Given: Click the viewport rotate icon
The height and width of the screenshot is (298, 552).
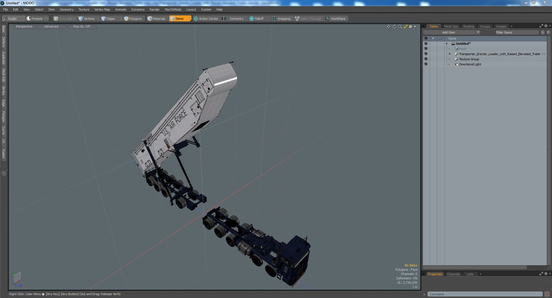Looking at the screenshot, I should pyautogui.click(x=394, y=27).
